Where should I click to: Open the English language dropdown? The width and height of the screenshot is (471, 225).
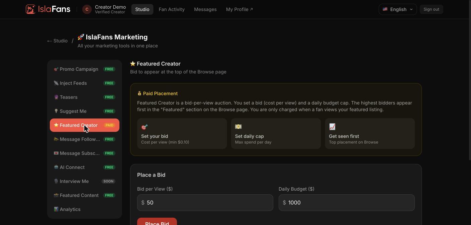point(397,9)
